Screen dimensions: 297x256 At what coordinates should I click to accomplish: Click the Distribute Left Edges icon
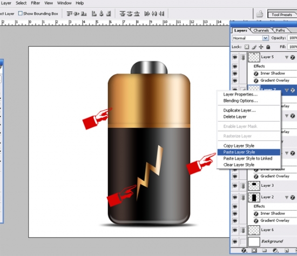coord(147,14)
